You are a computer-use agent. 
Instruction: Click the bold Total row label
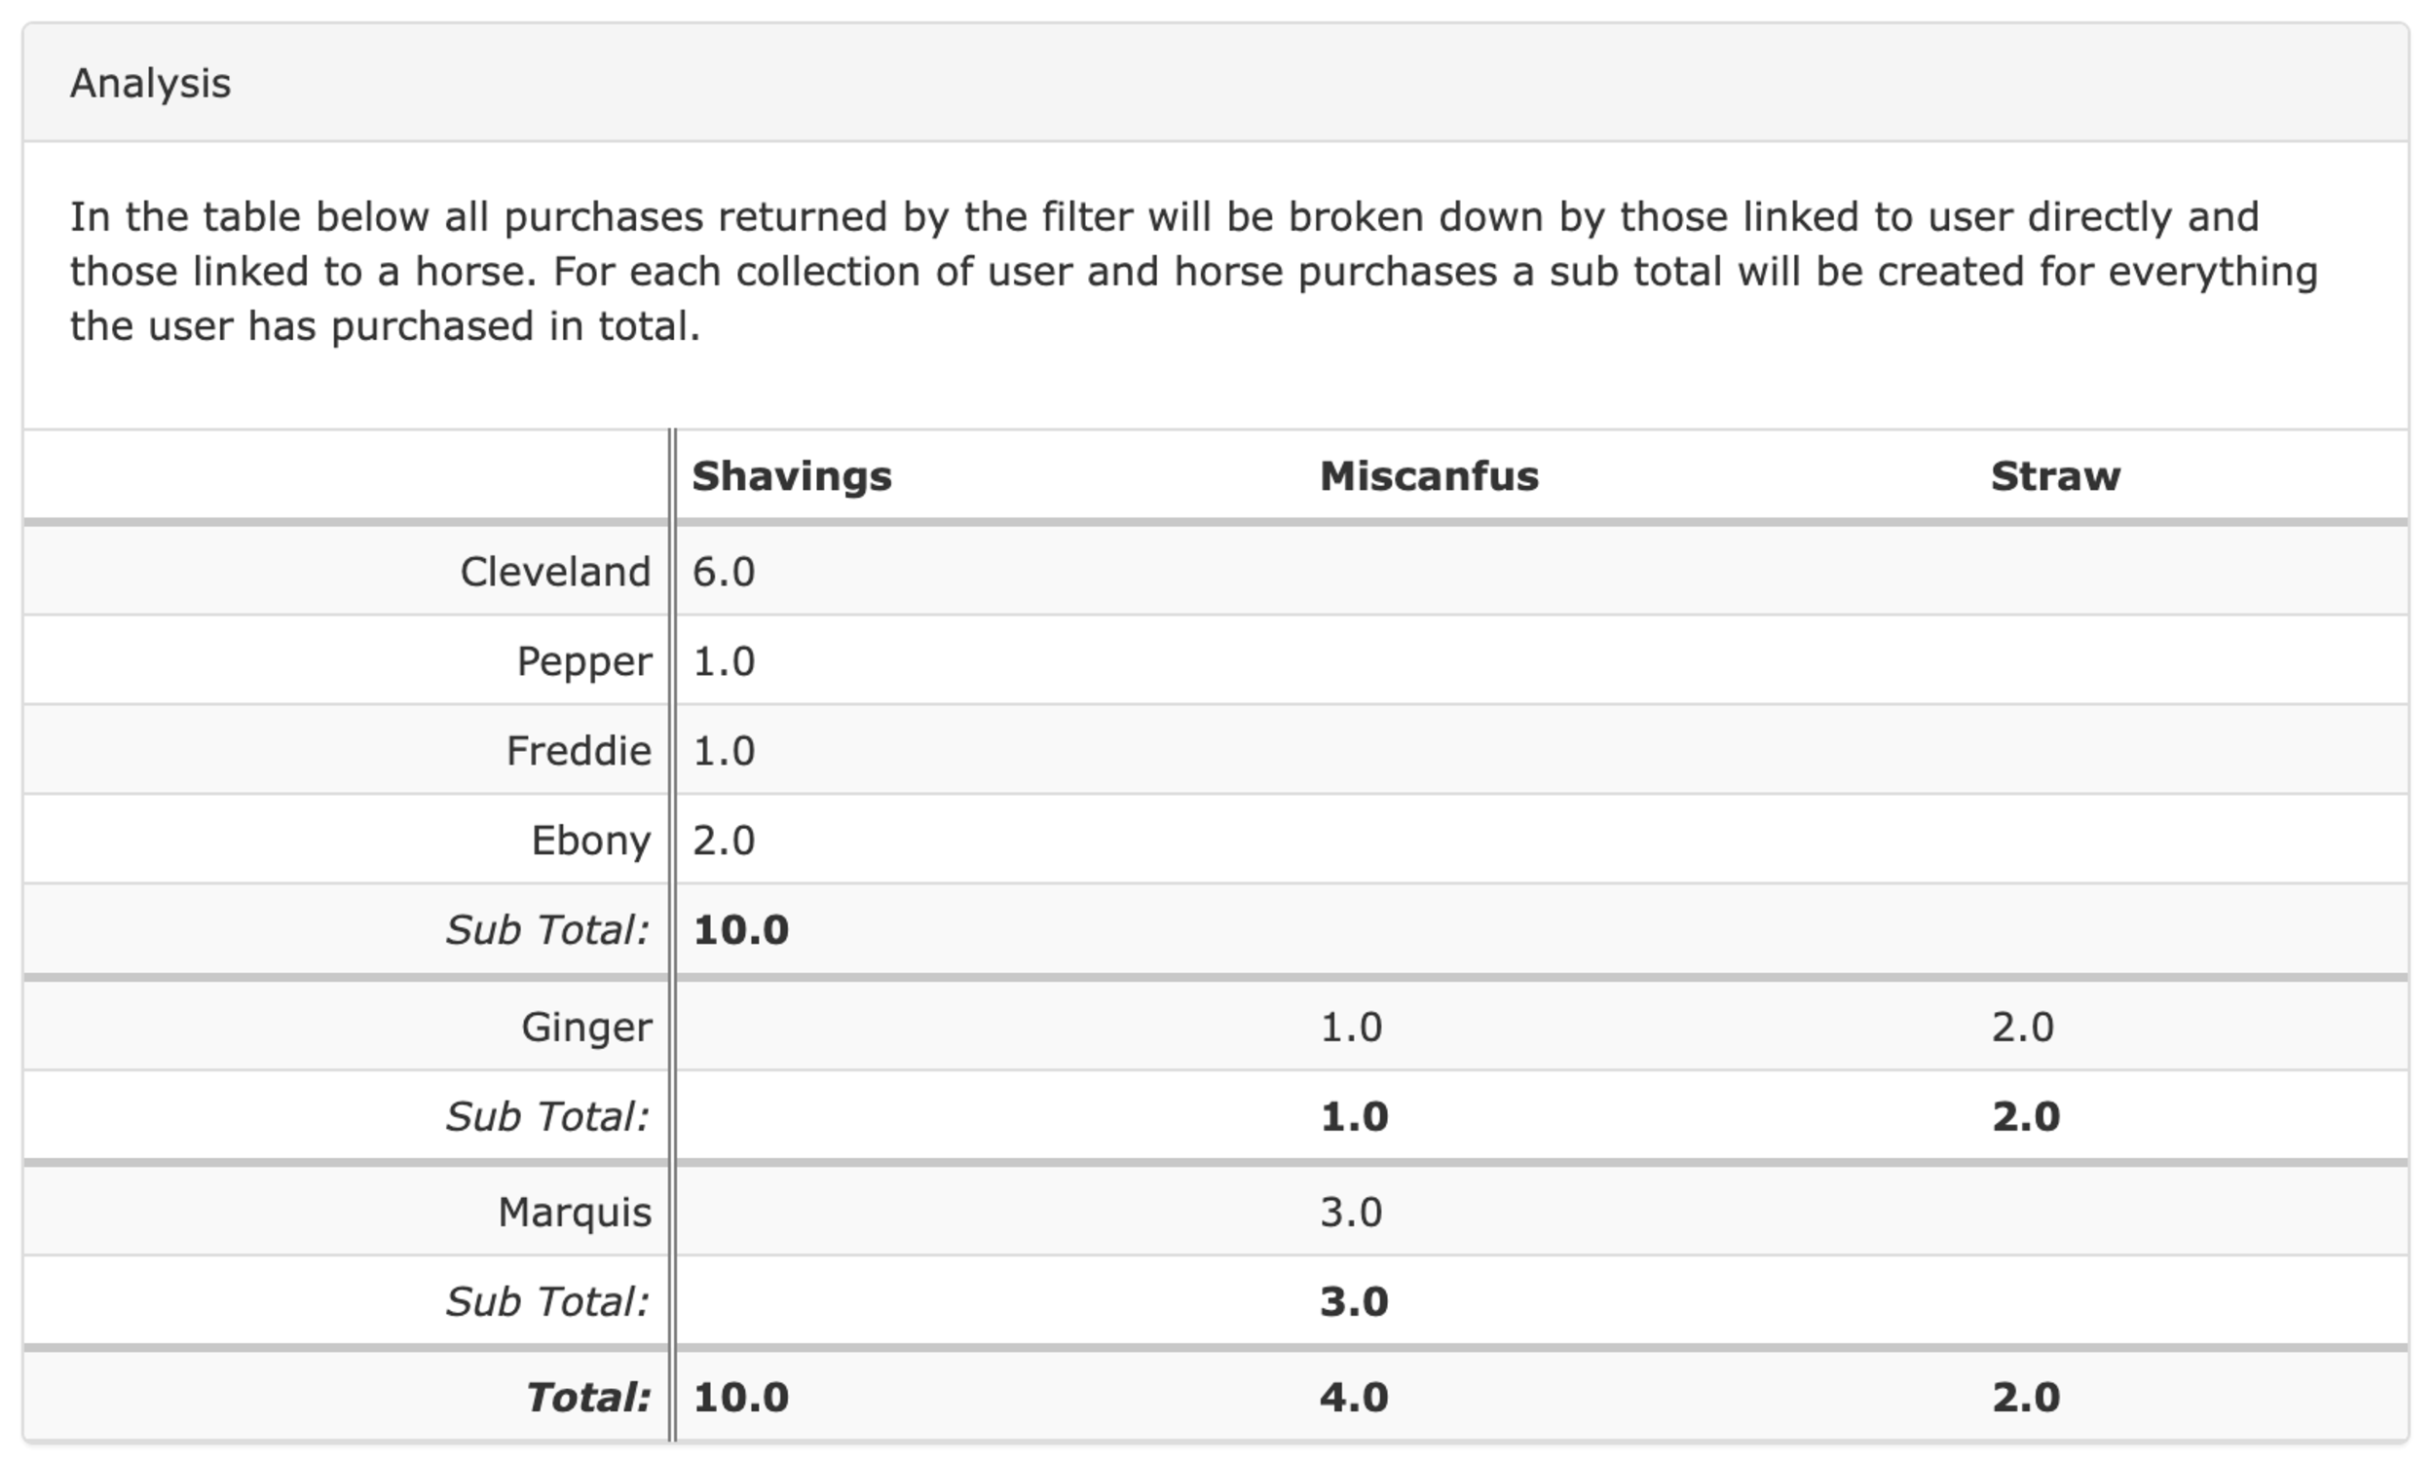pos(587,1397)
